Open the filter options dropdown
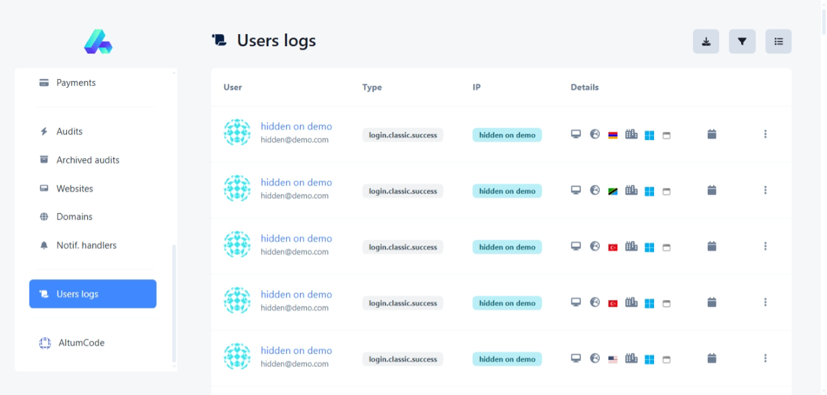This screenshot has width=827, height=395. pos(742,42)
